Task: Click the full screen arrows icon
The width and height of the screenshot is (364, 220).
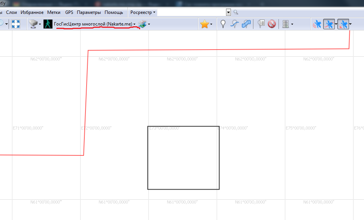Action: (x=16, y=24)
